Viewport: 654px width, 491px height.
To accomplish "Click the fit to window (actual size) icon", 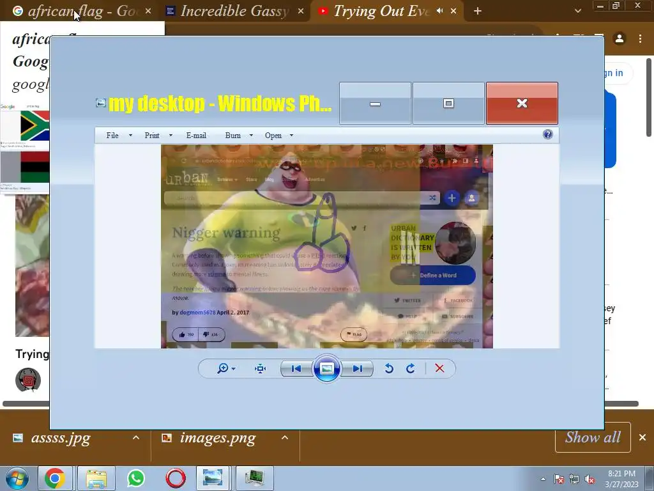I will click(x=261, y=368).
